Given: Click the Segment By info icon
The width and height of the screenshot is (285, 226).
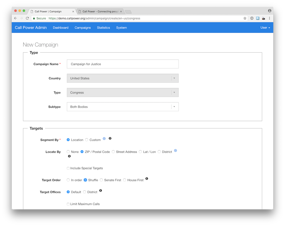Looking at the screenshot, I should 110,138.
